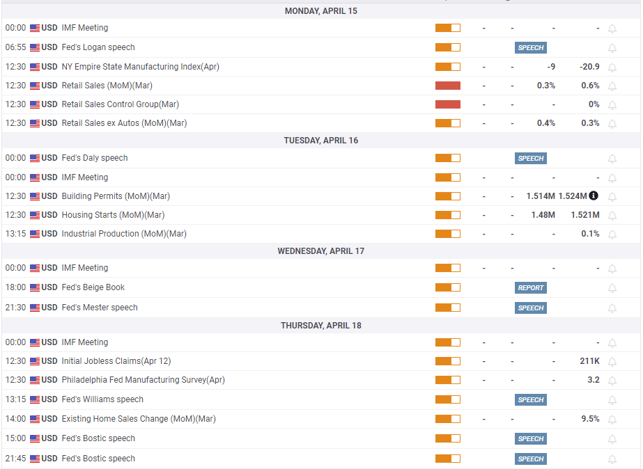Click US flag on Housing Starts row
Image resolution: width=643 pixels, height=469 pixels.
[x=35, y=215]
